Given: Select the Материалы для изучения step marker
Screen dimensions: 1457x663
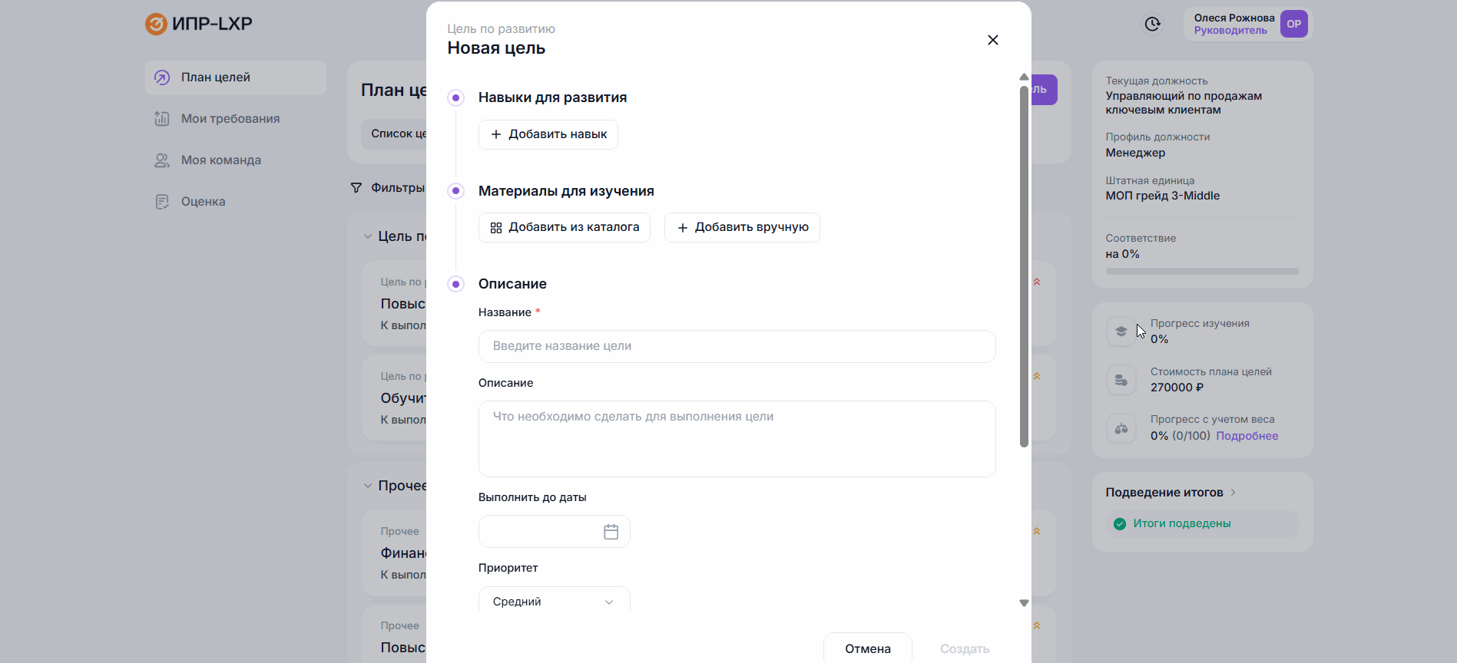Looking at the screenshot, I should pyautogui.click(x=456, y=191).
